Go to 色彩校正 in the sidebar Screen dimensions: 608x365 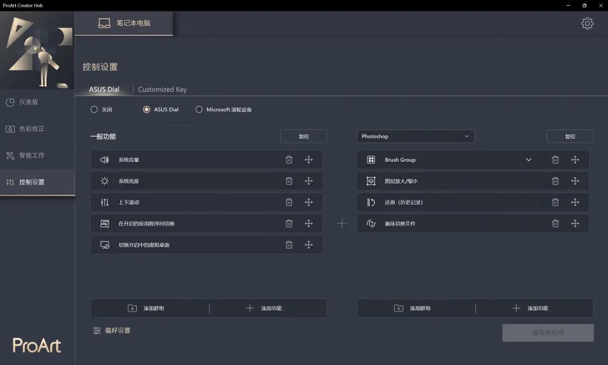(37, 129)
